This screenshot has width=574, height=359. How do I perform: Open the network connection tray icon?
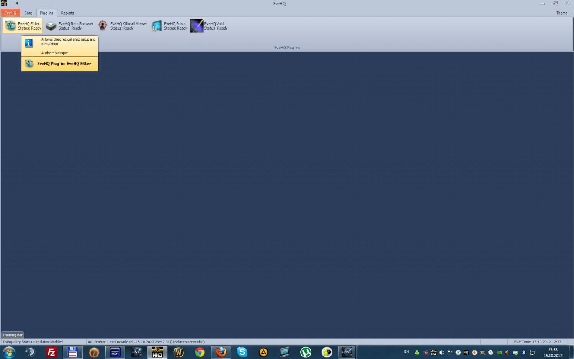tap(532, 352)
